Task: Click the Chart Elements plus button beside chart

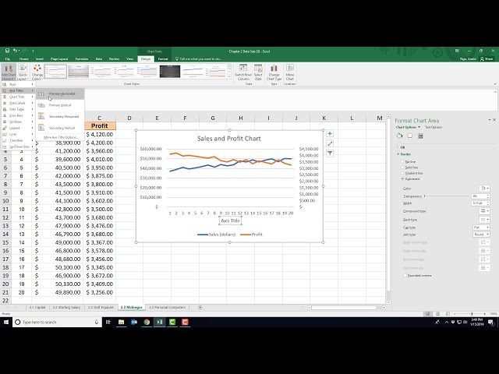Action: [330, 133]
